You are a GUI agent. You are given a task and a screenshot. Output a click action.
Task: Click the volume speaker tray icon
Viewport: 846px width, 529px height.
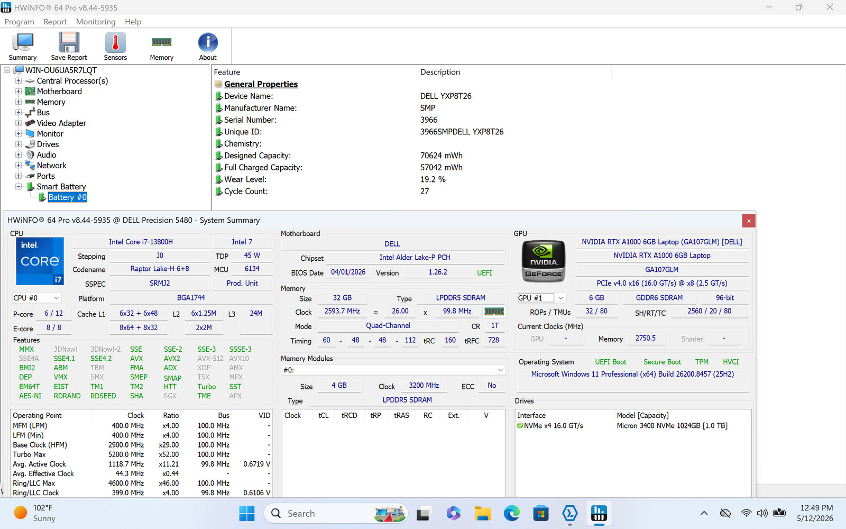762,513
